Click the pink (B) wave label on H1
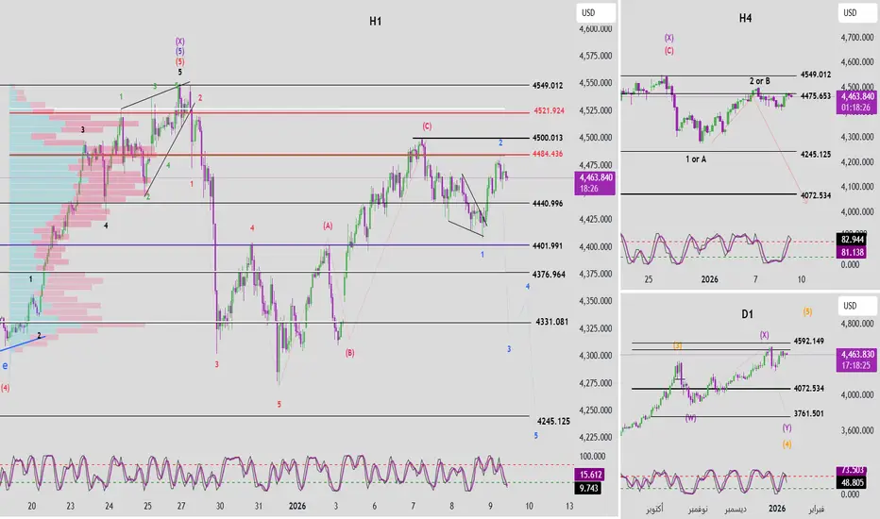Viewport: 880px width, 519px height. (349, 353)
